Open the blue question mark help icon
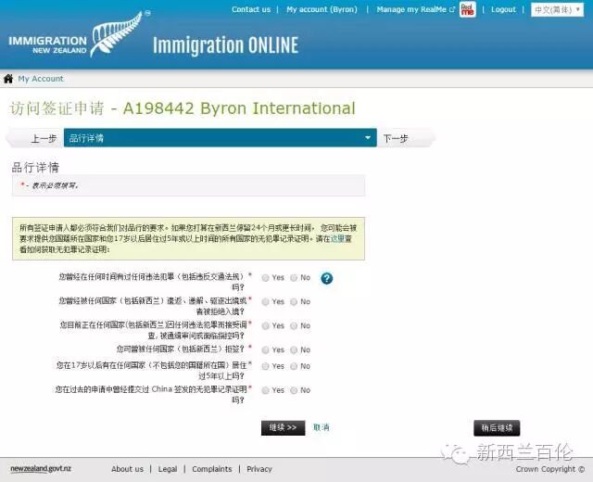Image resolution: width=593 pixels, height=482 pixels. tap(327, 278)
